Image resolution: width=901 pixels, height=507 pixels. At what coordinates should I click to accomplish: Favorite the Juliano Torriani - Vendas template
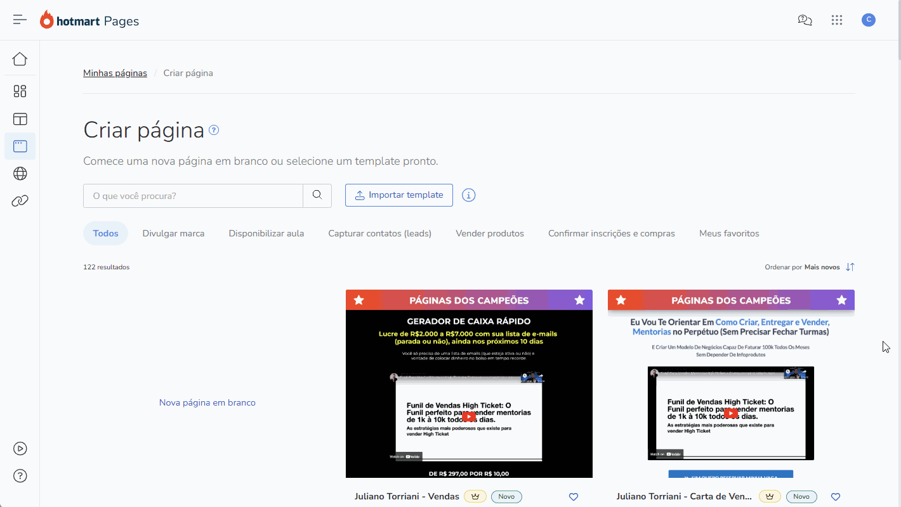coord(573,497)
